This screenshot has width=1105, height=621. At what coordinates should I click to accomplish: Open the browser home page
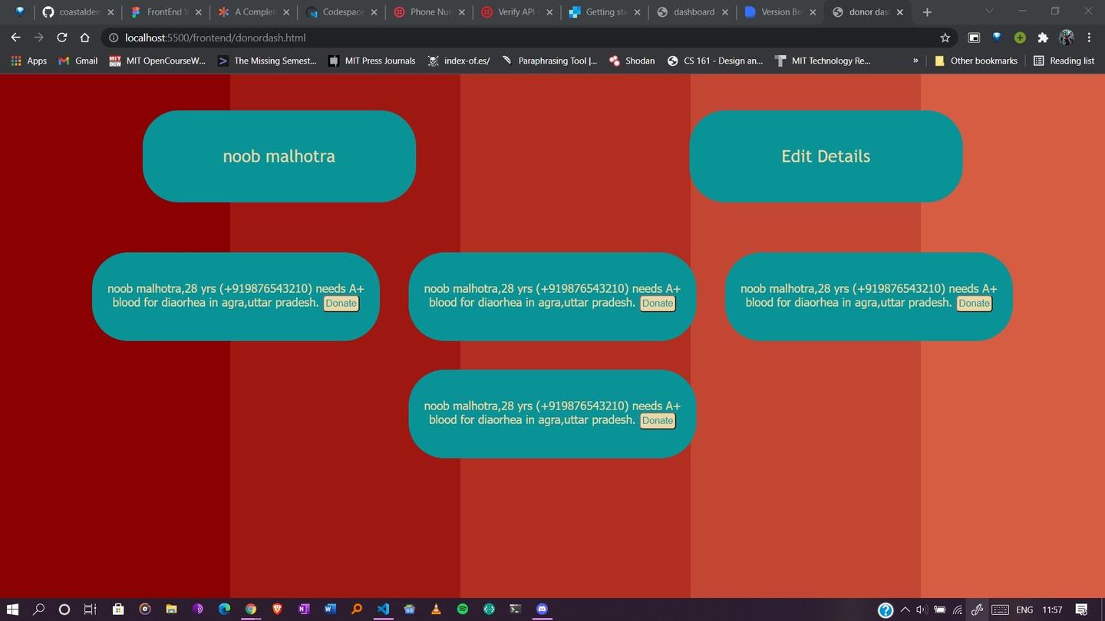[x=84, y=38]
